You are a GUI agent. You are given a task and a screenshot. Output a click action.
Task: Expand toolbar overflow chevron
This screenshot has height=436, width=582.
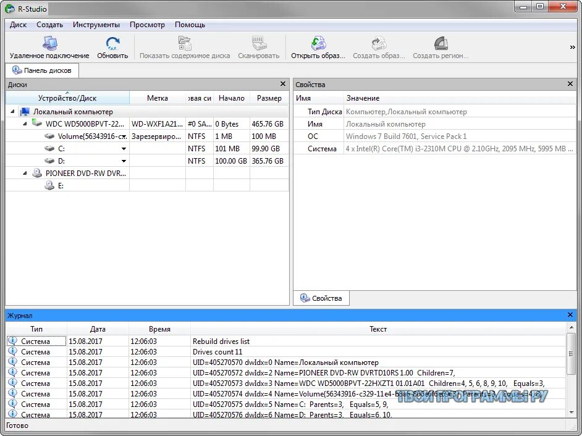click(572, 47)
